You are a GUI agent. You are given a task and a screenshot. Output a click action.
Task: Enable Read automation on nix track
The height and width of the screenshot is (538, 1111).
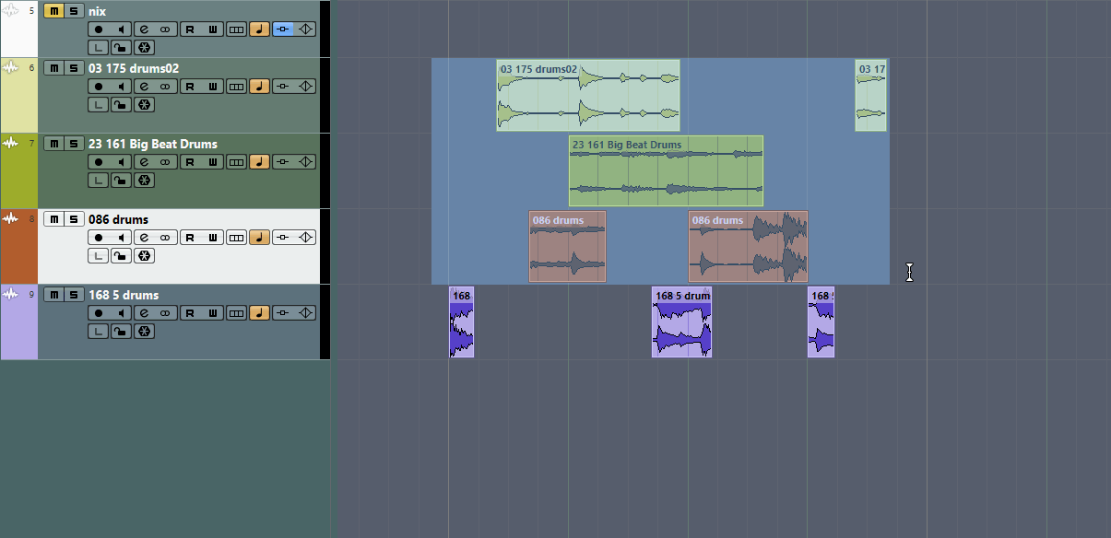pyautogui.click(x=191, y=29)
